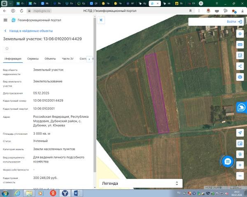
Task: Open the blue side widget with the bear icon
Action: [x=242, y=108]
